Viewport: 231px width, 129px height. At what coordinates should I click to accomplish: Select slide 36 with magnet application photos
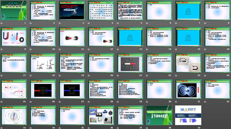pyautogui.click(x=101, y=115)
